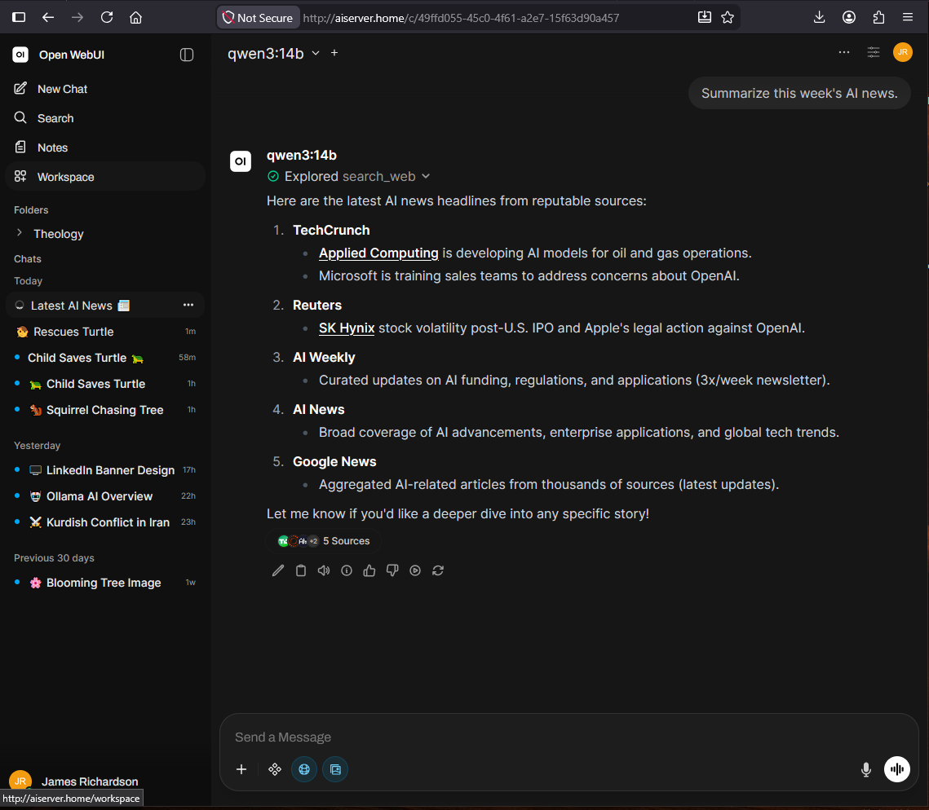Image resolution: width=929 pixels, height=810 pixels.
Task: Open browser sidebar toggle icon
Action: point(19,17)
